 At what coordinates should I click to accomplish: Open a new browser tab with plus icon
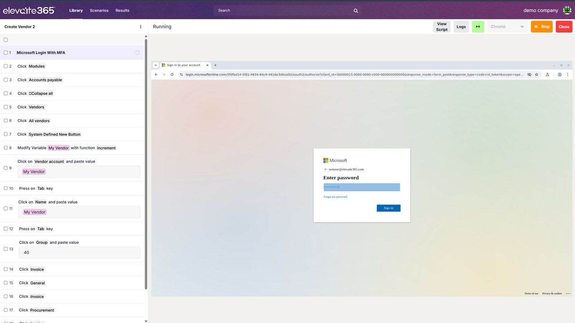tap(215, 65)
